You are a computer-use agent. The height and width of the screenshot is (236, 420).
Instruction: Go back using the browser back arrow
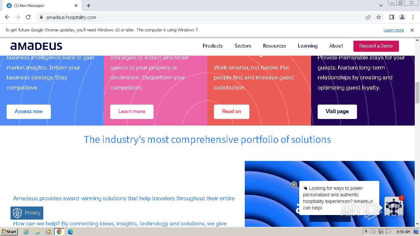7,17
